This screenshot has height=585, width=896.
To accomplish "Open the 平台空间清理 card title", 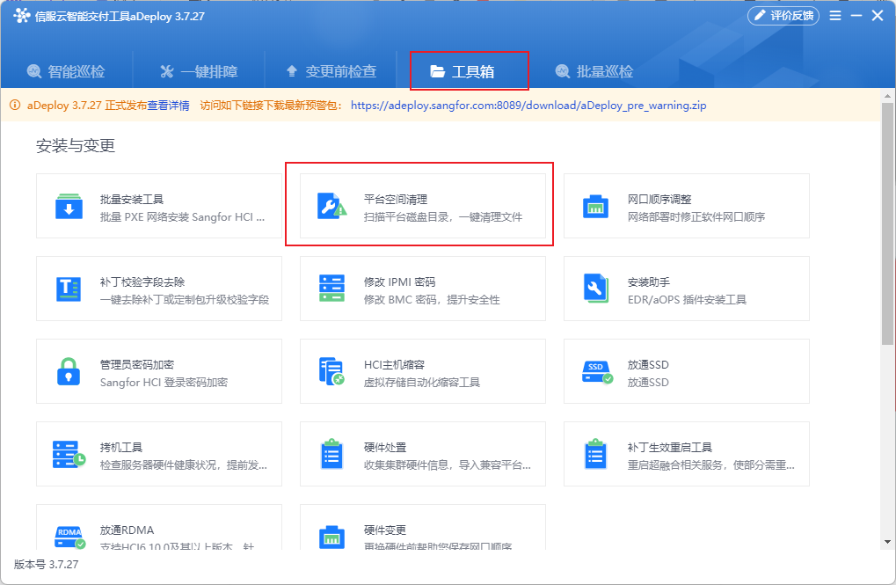I will tap(396, 200).
